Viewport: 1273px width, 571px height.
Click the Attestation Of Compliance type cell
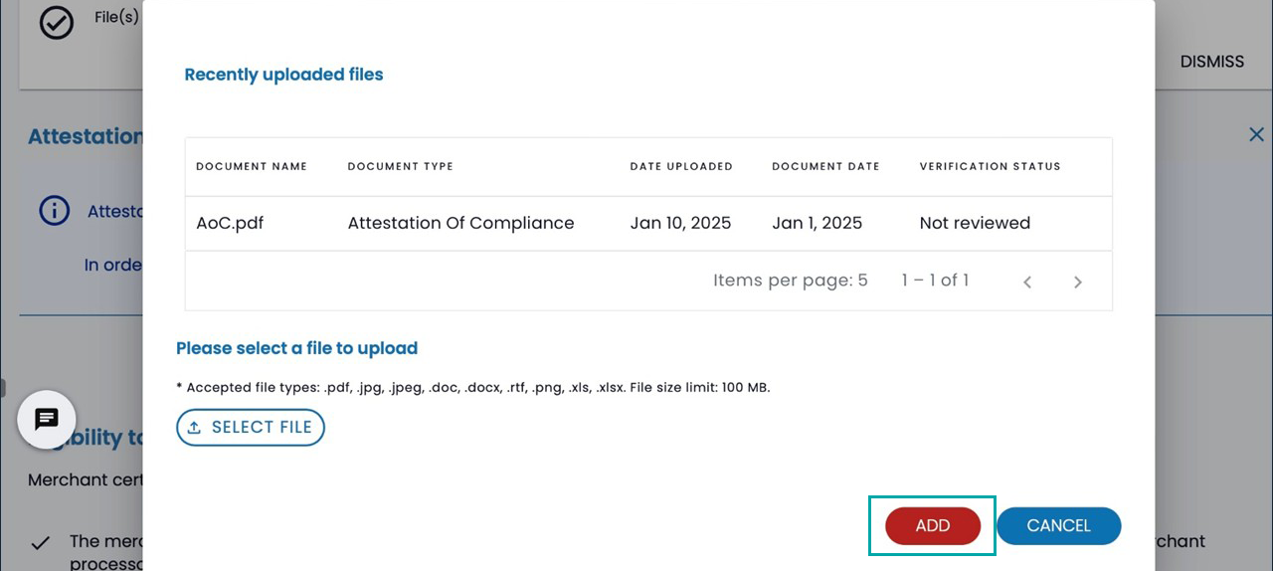[x=460, y=223]
